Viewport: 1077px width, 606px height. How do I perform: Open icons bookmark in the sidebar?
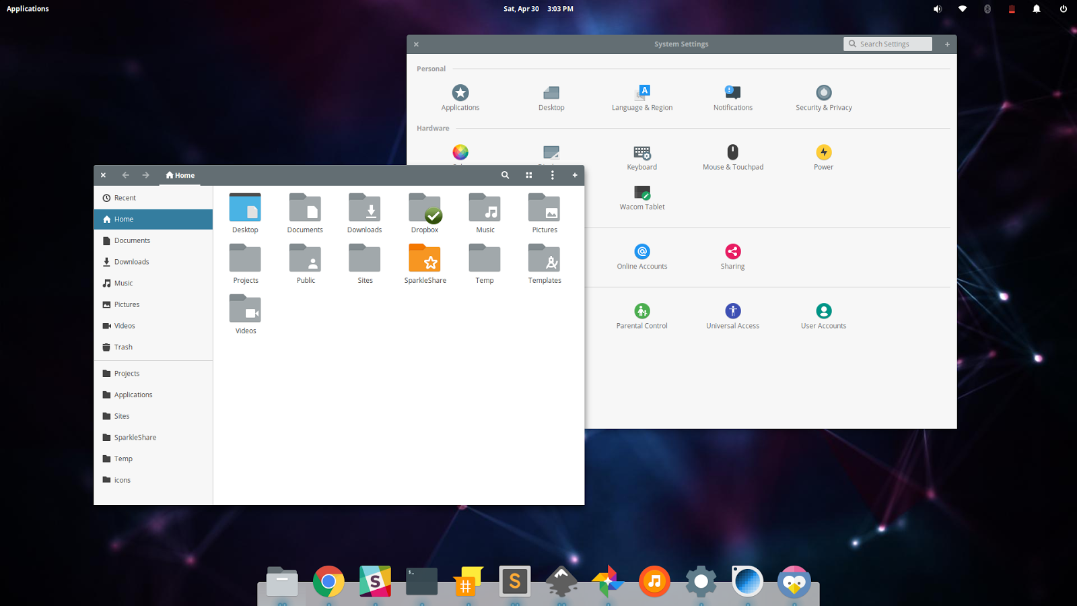point(153,480)
